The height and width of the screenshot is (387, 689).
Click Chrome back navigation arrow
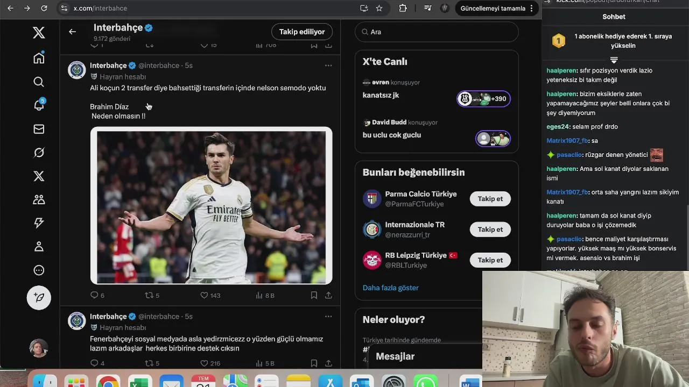pyautogui.click(x=10, y=8)
